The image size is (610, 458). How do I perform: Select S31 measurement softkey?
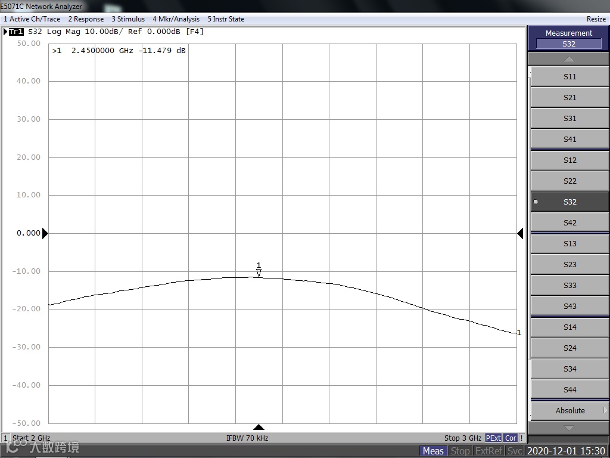[569, 119]
